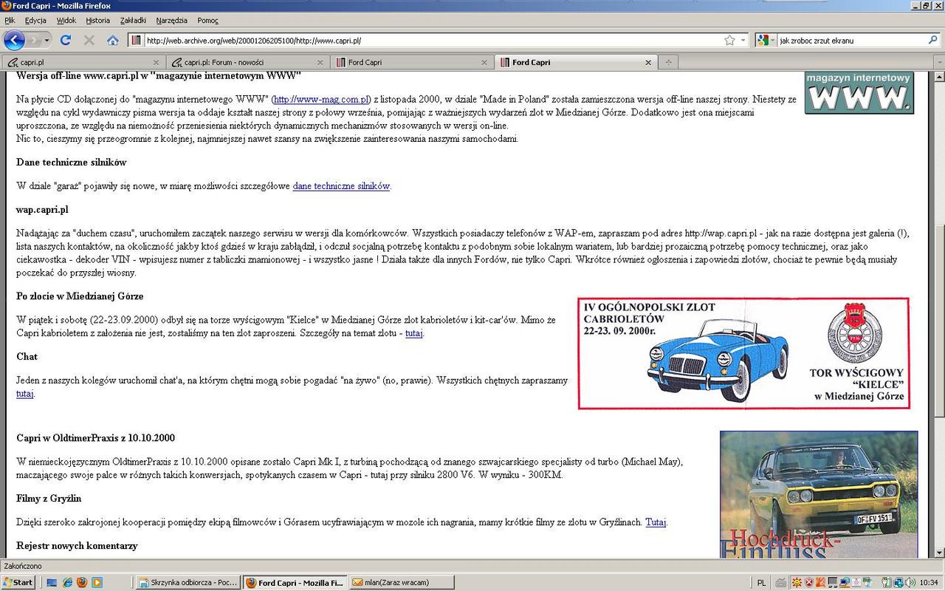Click the 'Zakończono' status bar text
The height and width of the screenshot is (591, 945).
(x=23, y=566)
